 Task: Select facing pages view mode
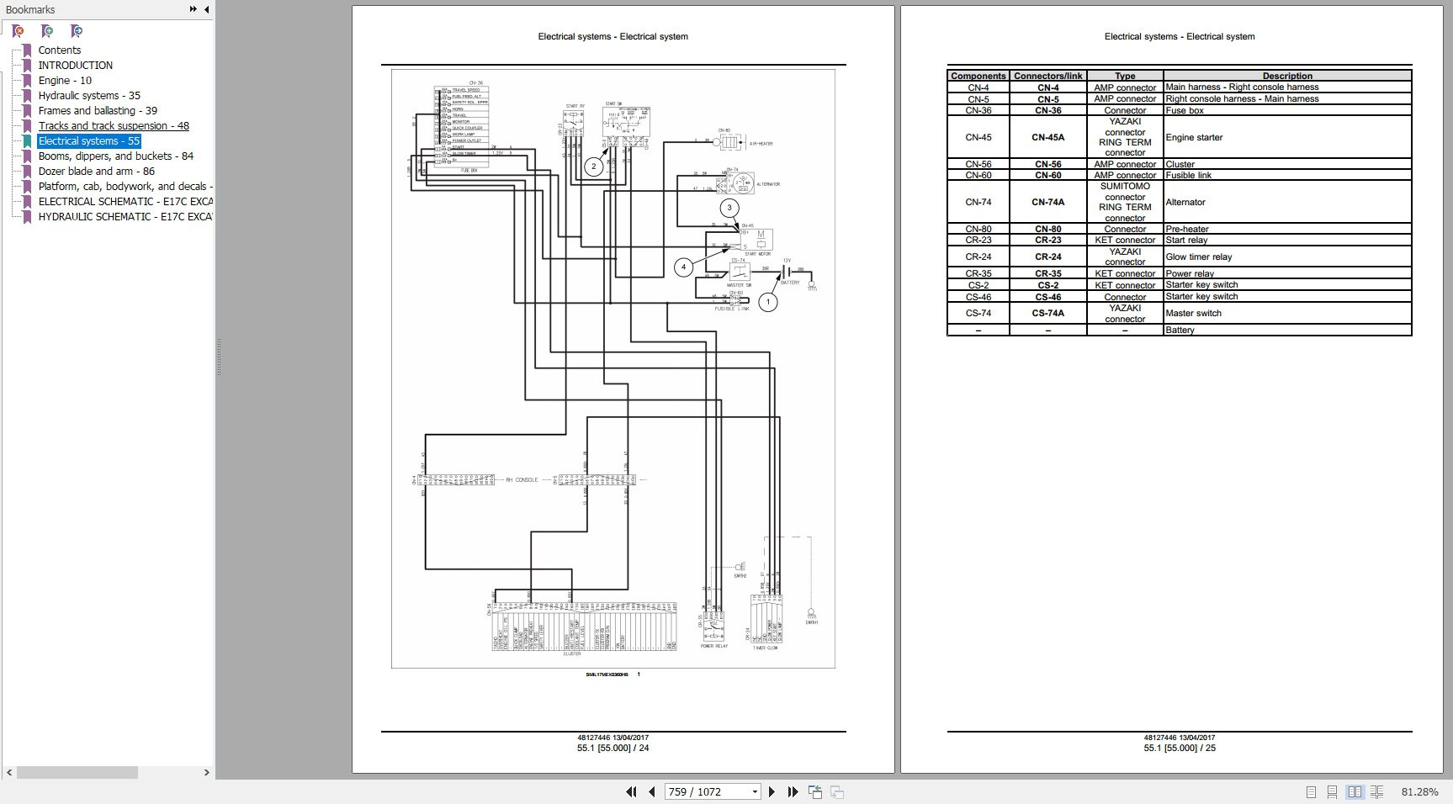(1354, 791)
